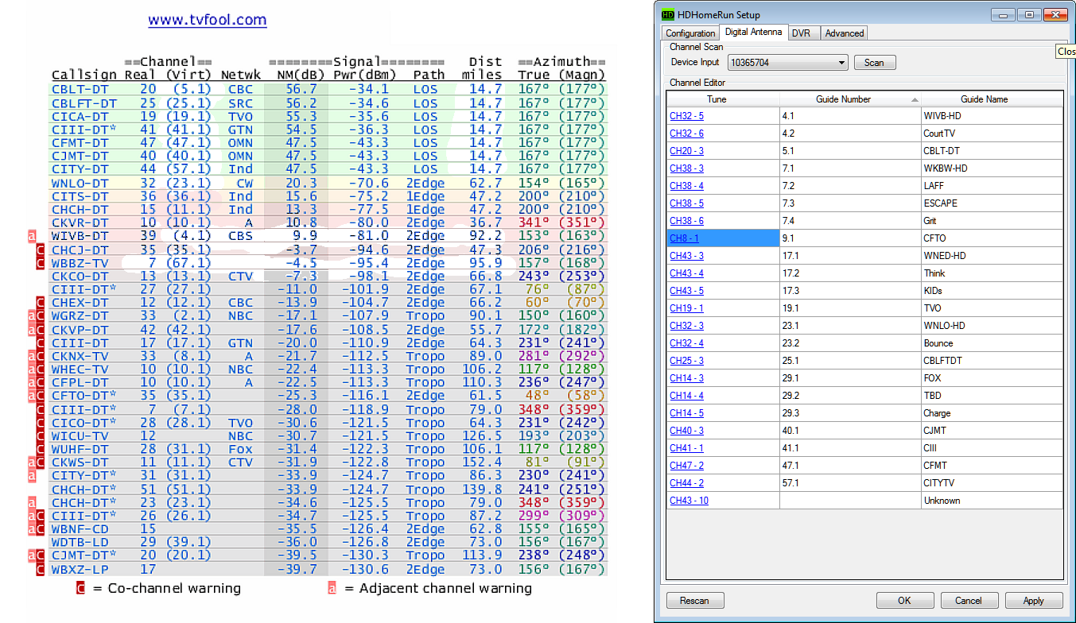Select the Unknown guide name cell
The image size is (1076, 623).
[992, 501]
